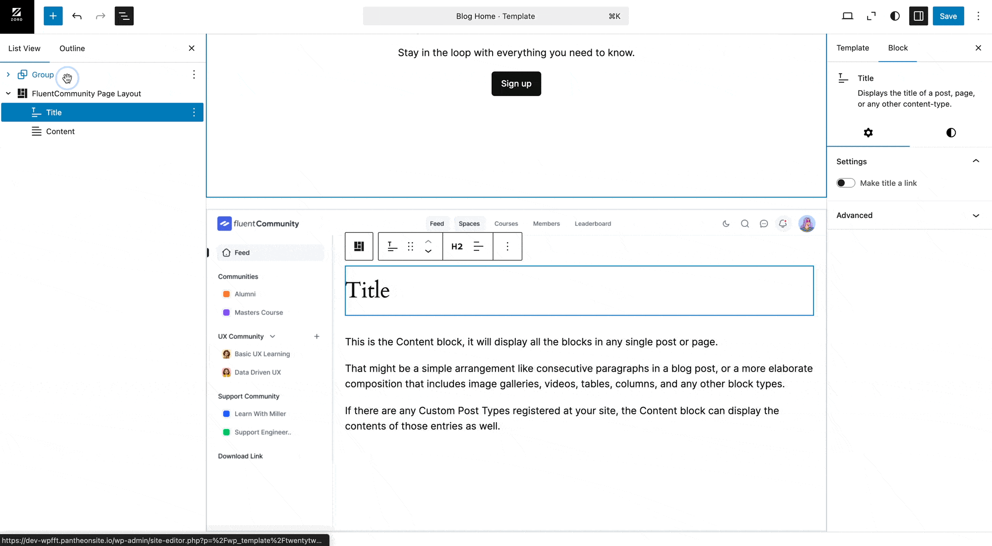Image resolution: width=992 pixels, height=546 pixels.
Task: Open the Blog Home Template command palette
Action: [x=496, y=16]
